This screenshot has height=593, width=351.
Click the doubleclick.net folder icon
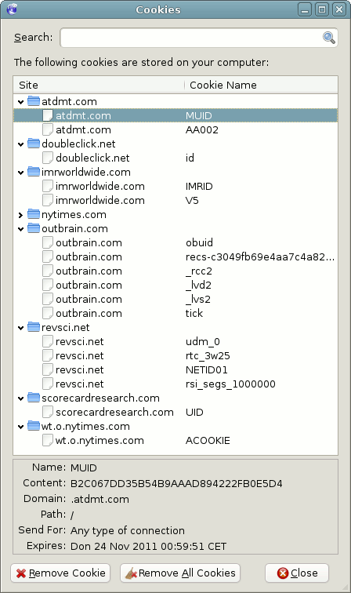click(x=34, y=144)
